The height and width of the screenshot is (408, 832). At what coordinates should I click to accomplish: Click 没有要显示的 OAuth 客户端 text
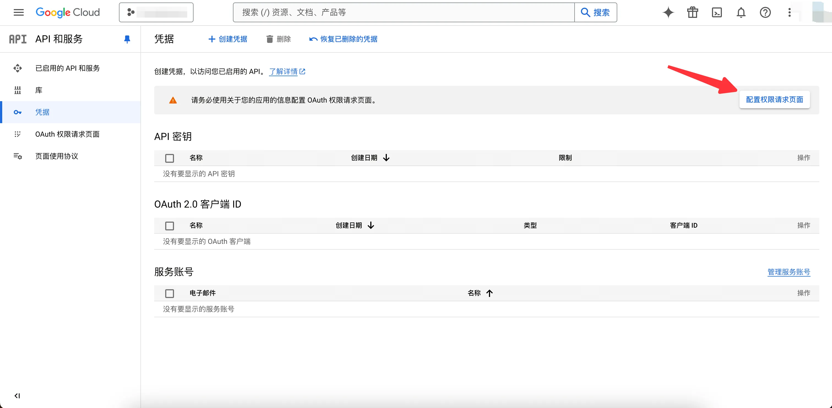coord(207,241)
